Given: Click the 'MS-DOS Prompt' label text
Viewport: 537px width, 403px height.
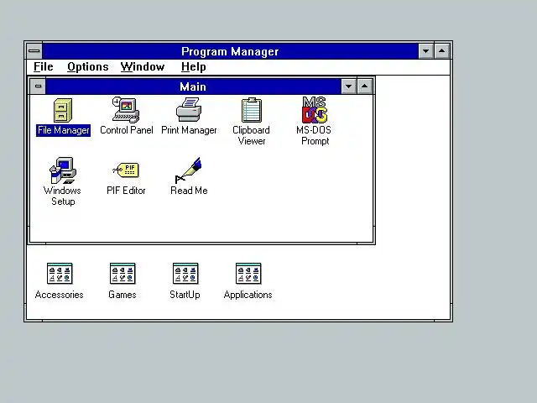Looking at the screenshot, I should tap(315, 135).
